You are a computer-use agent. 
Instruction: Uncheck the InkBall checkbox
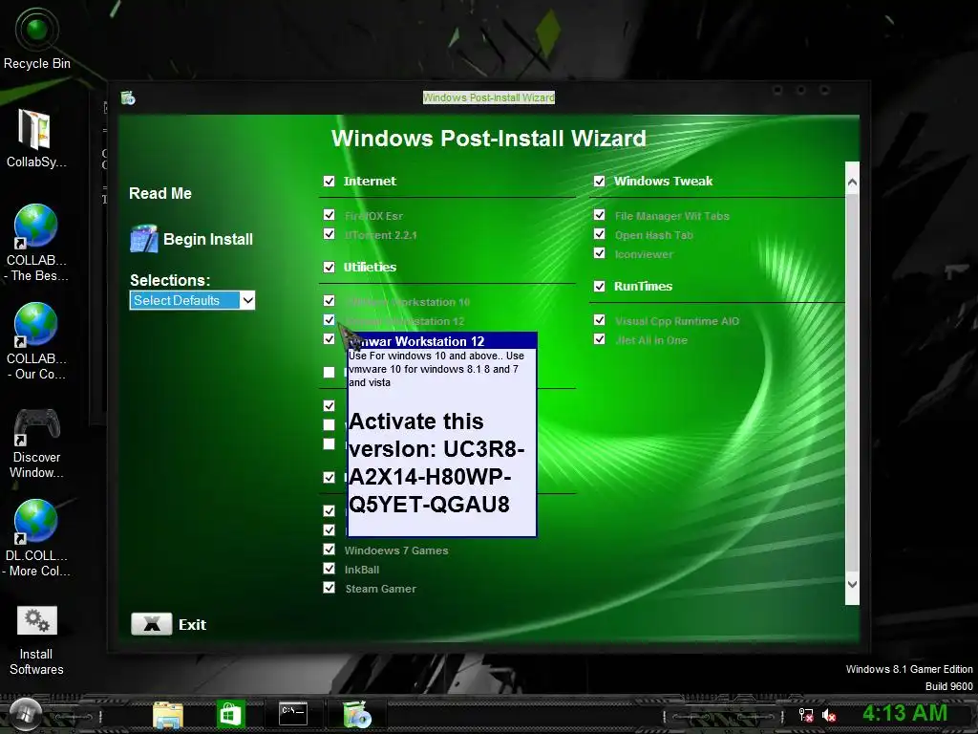[x=329, y=569]
